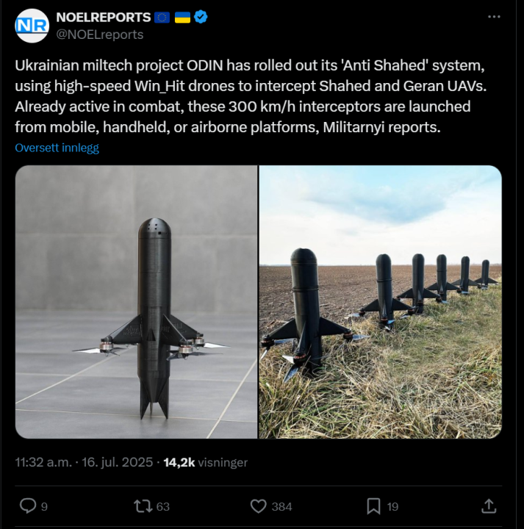
Task: Bookmark the post using the bookmark icon
Action: point(373,505)
